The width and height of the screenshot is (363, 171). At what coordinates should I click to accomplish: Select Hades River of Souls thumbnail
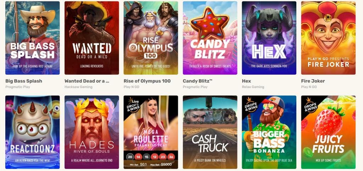pyautogui.click(x=92, y=132)
